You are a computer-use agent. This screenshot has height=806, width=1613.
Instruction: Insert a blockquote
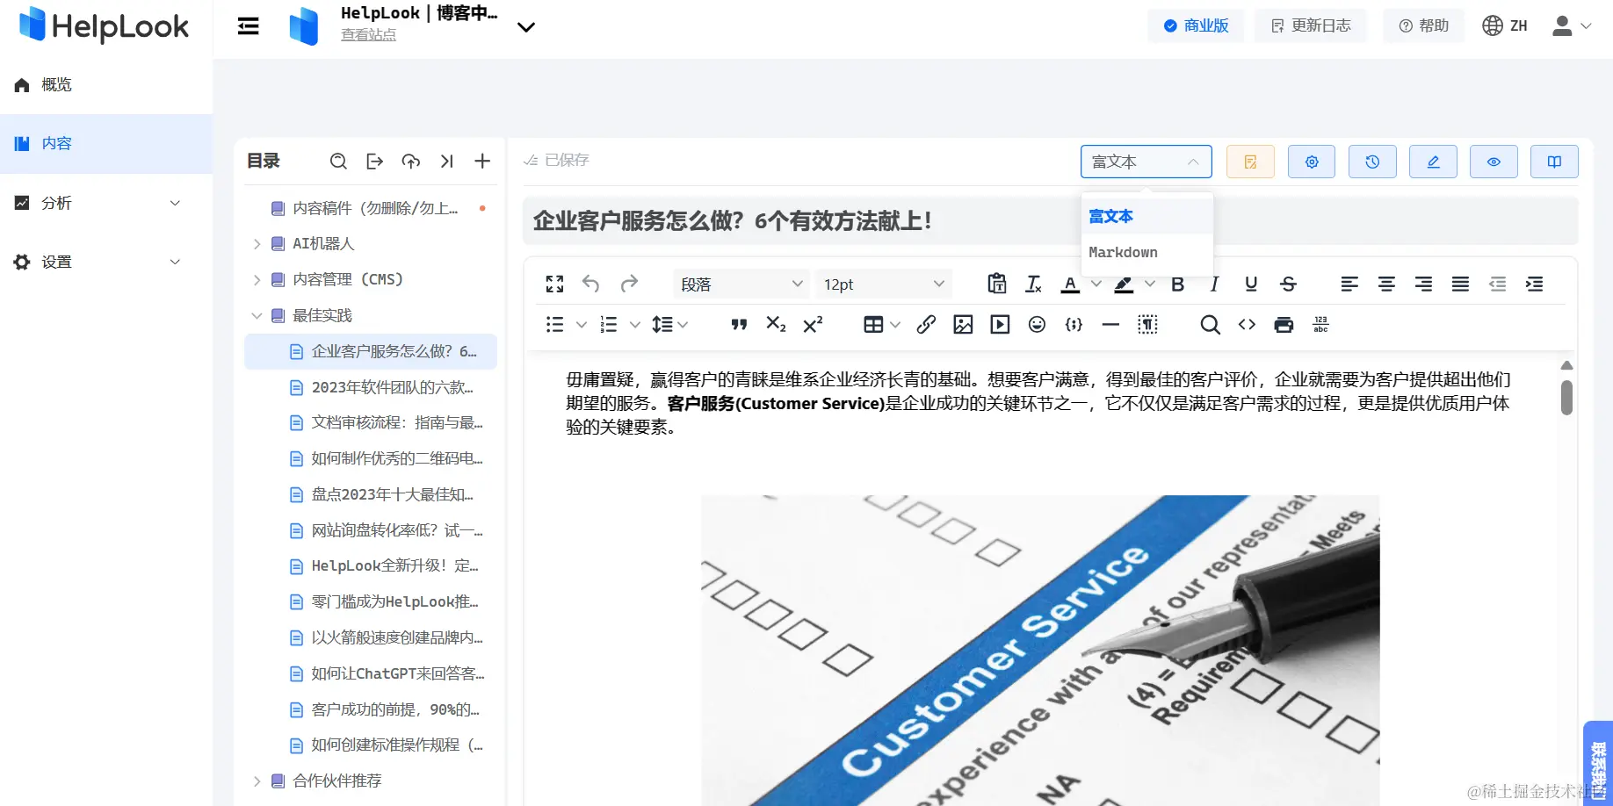[x=739, y=325]
